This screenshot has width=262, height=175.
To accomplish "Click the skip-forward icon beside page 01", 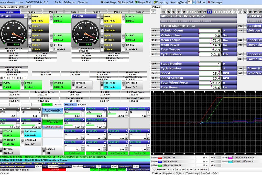I will coord(154,12).
